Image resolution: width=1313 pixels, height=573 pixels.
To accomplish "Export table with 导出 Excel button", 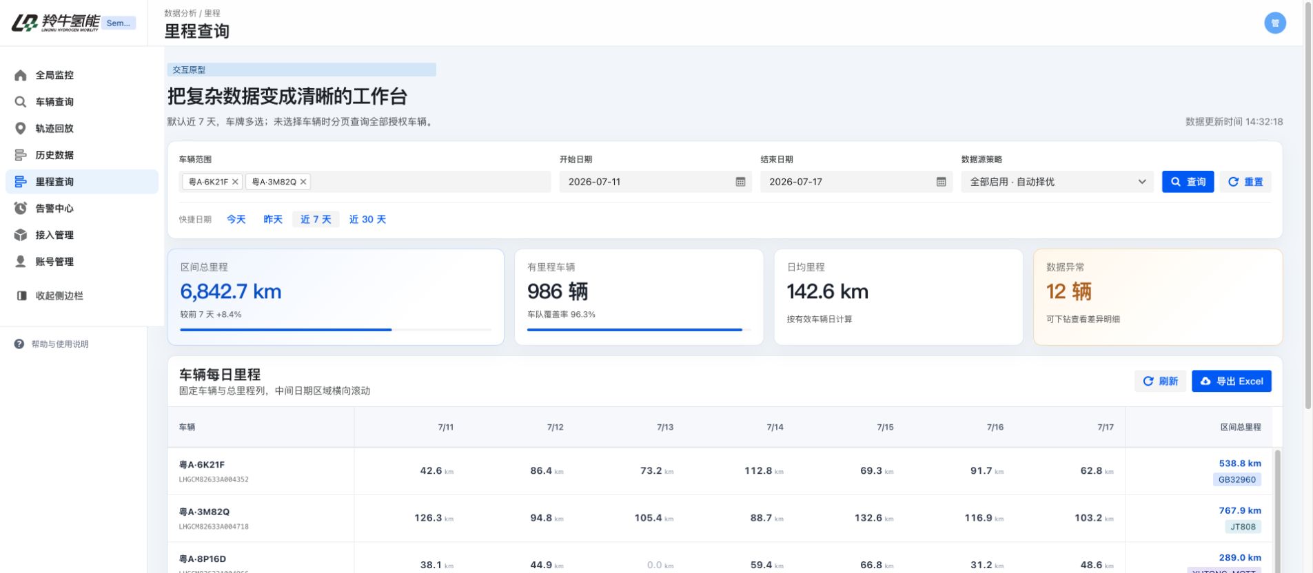I will [1231, 381].
